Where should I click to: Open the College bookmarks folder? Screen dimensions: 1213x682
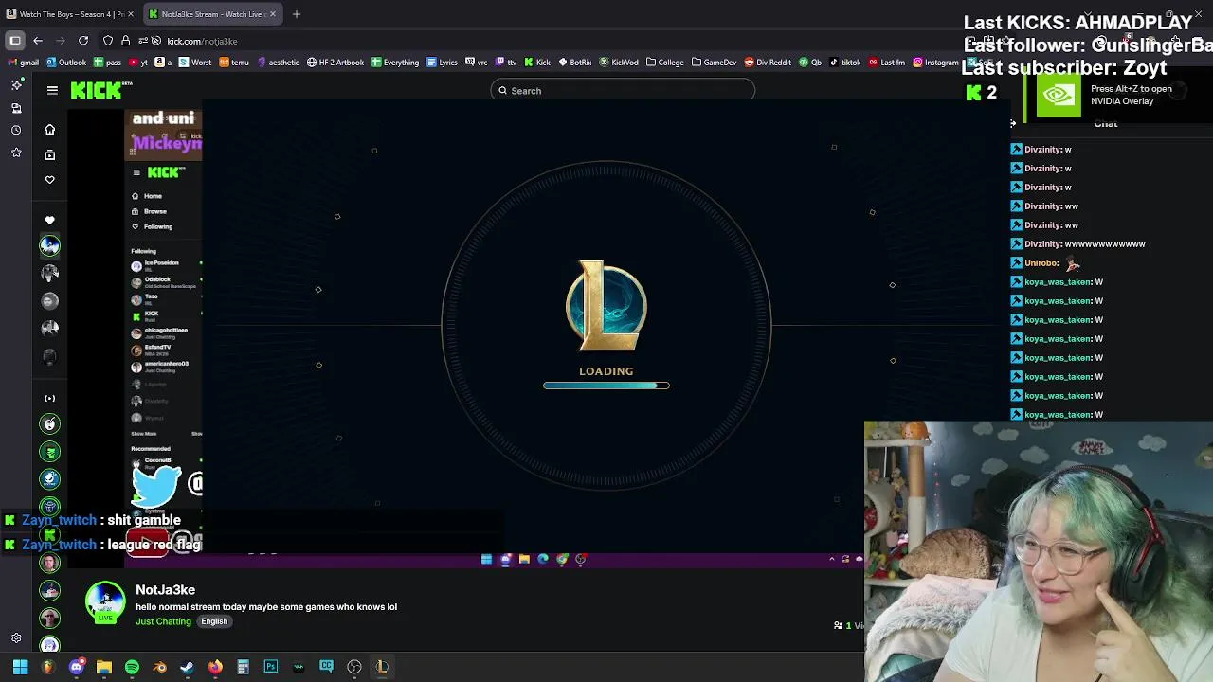pos(665,63)
